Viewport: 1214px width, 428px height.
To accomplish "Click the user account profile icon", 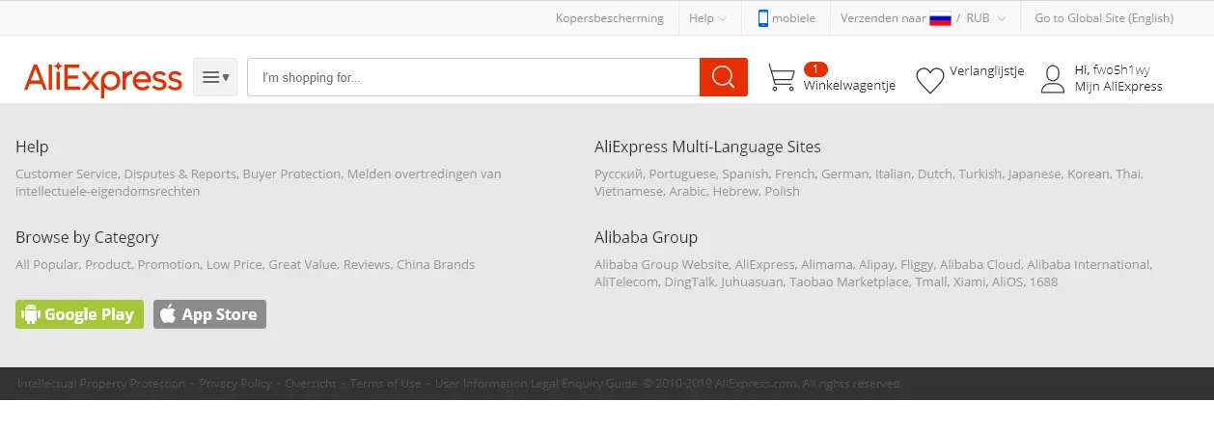I will (1053, 79).
